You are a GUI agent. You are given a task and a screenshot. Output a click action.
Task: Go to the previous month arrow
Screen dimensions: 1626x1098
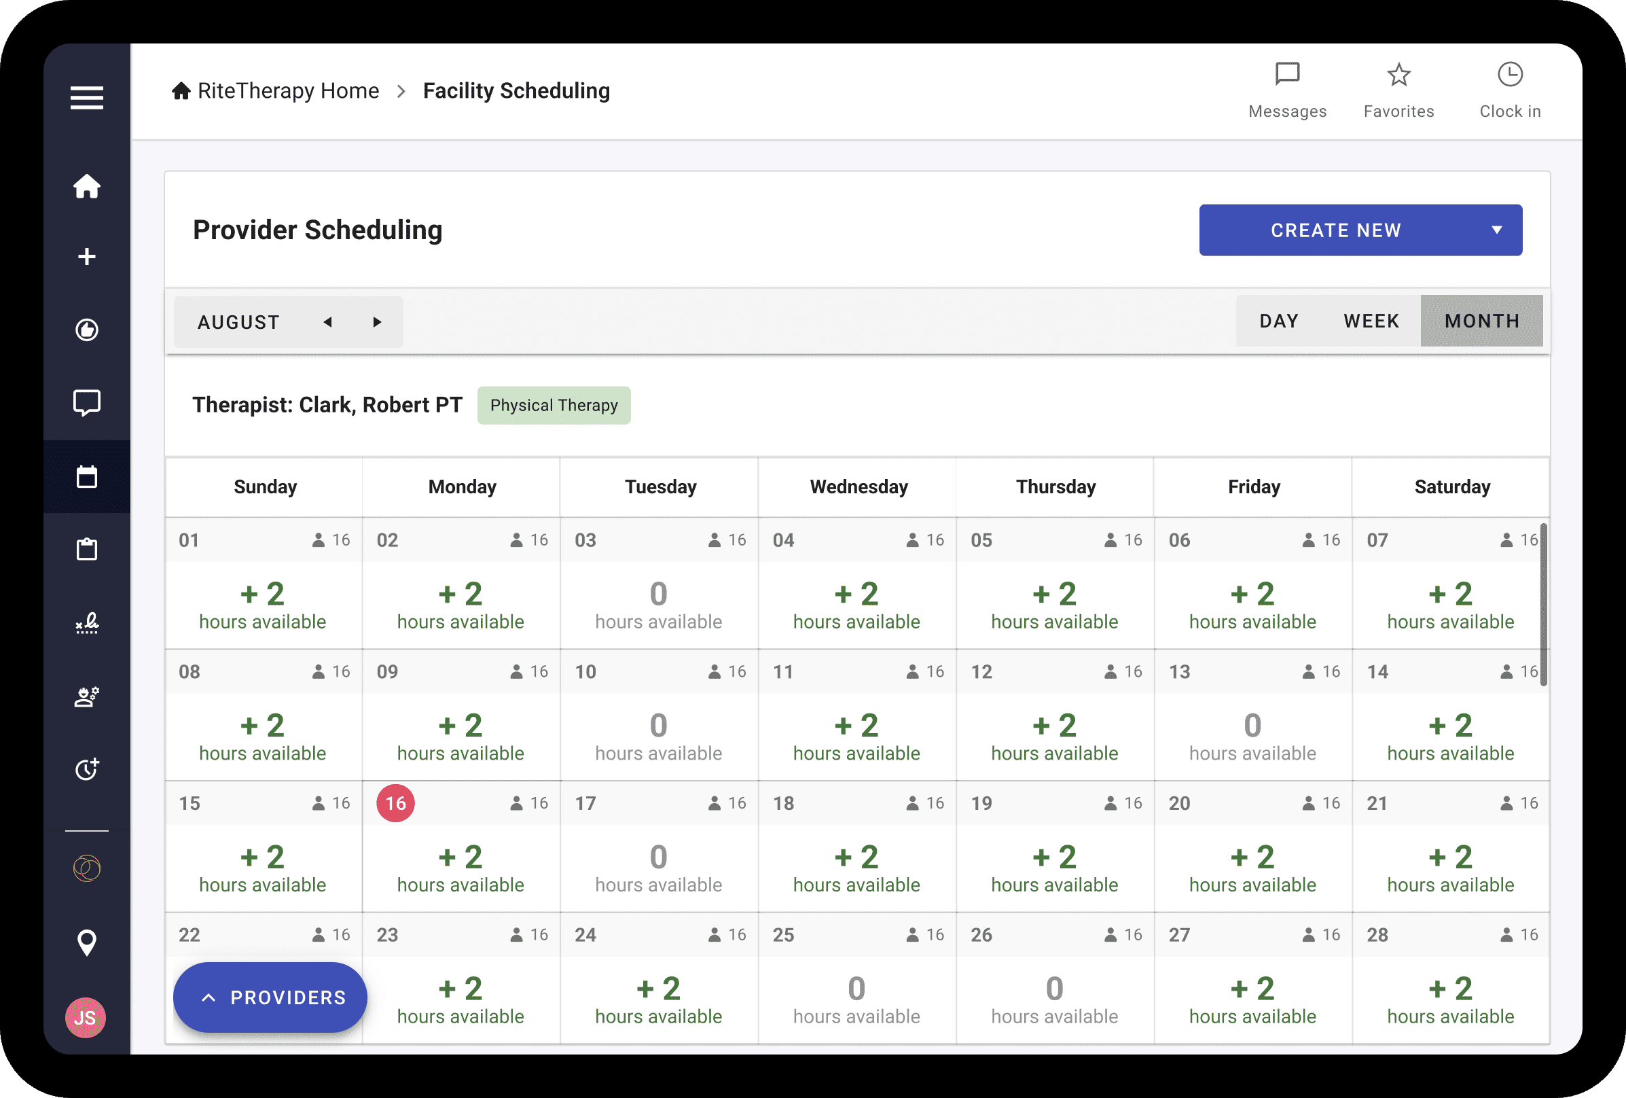click(x=327, y=322)
